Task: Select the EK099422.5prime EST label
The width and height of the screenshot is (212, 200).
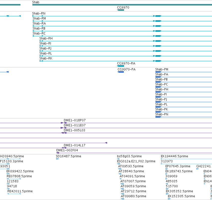Action: pos(20,171)
